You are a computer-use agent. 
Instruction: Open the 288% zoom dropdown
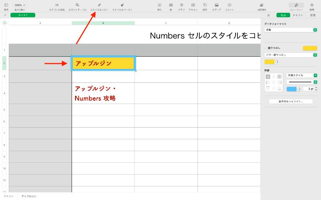coord(20,5)
